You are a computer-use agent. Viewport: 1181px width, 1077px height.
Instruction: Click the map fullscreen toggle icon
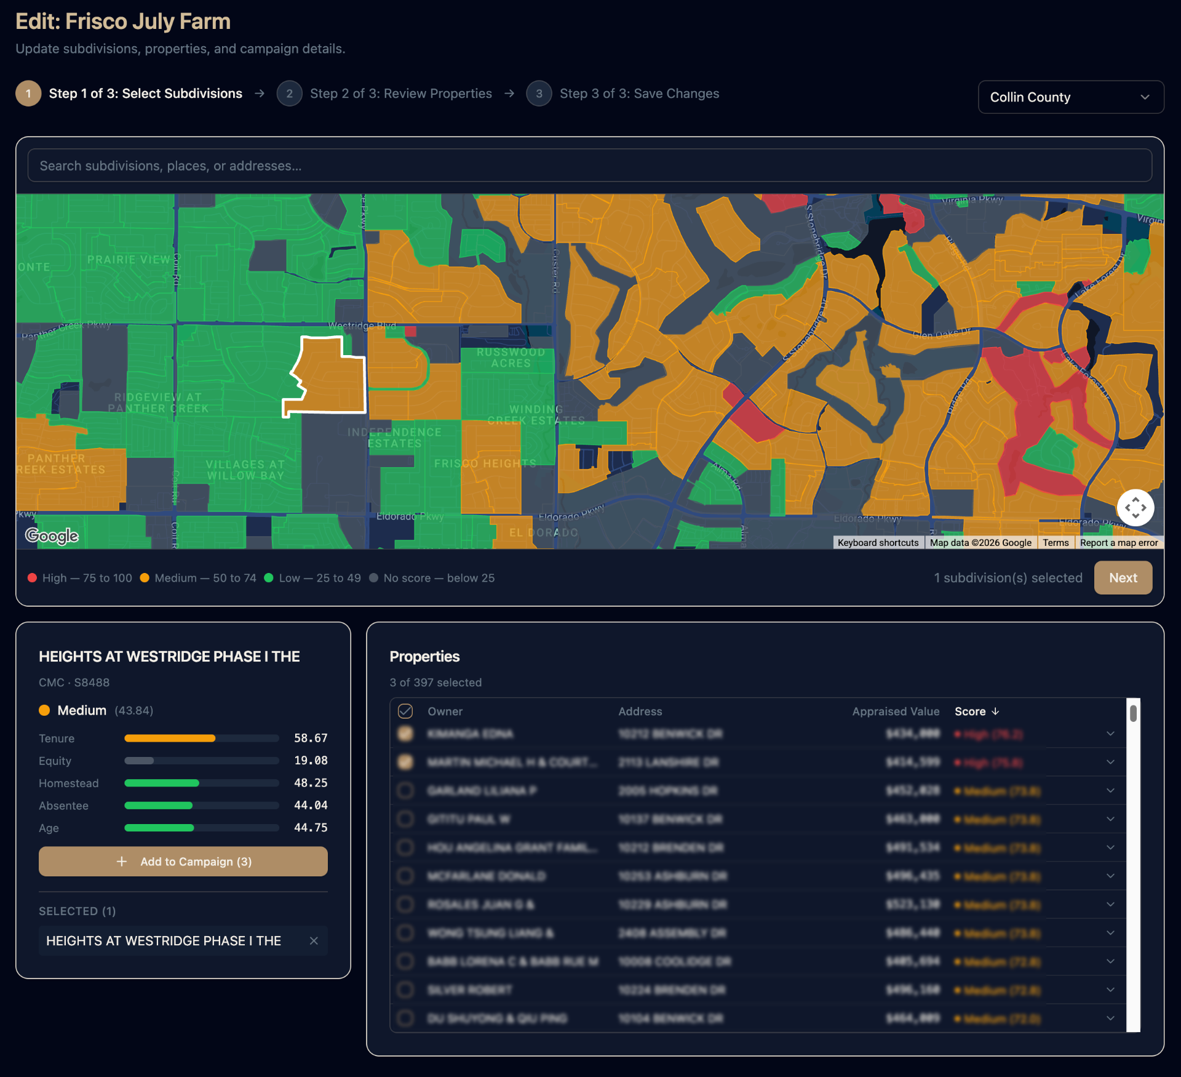pyautogui.click(x=1135, y=508)
